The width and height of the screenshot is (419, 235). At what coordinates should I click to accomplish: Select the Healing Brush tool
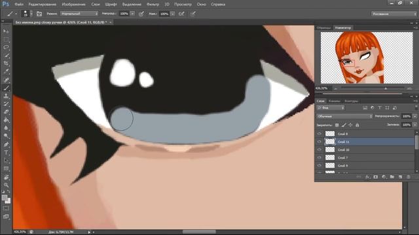click(x=6, y=80)
